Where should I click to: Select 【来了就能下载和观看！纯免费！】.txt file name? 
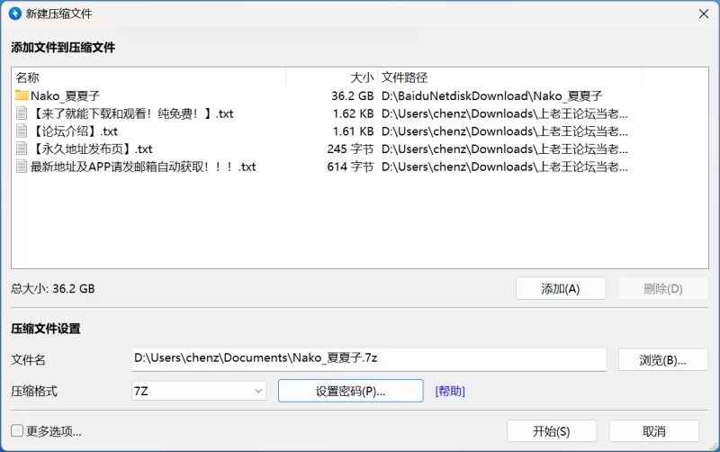[x=131, y=113]
